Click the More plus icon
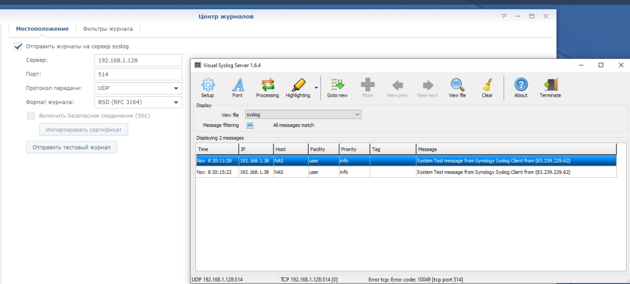This screenshot has width=630, height=284. coord(368,88)
